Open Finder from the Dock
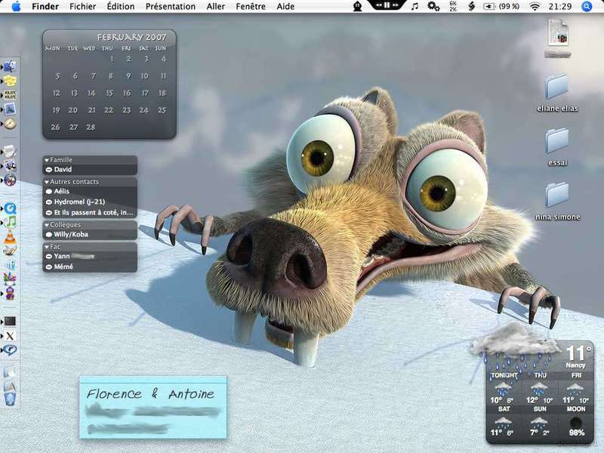The width and height of the screenshot is (604, 453). click(x=10, y=66)
